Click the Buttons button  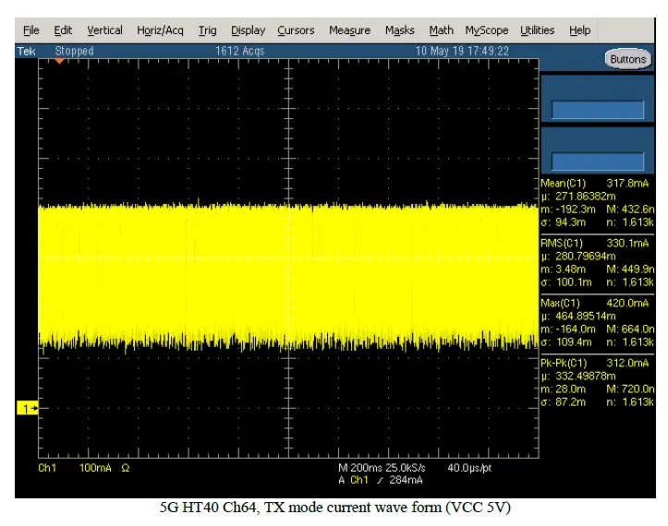pos(628,59)
